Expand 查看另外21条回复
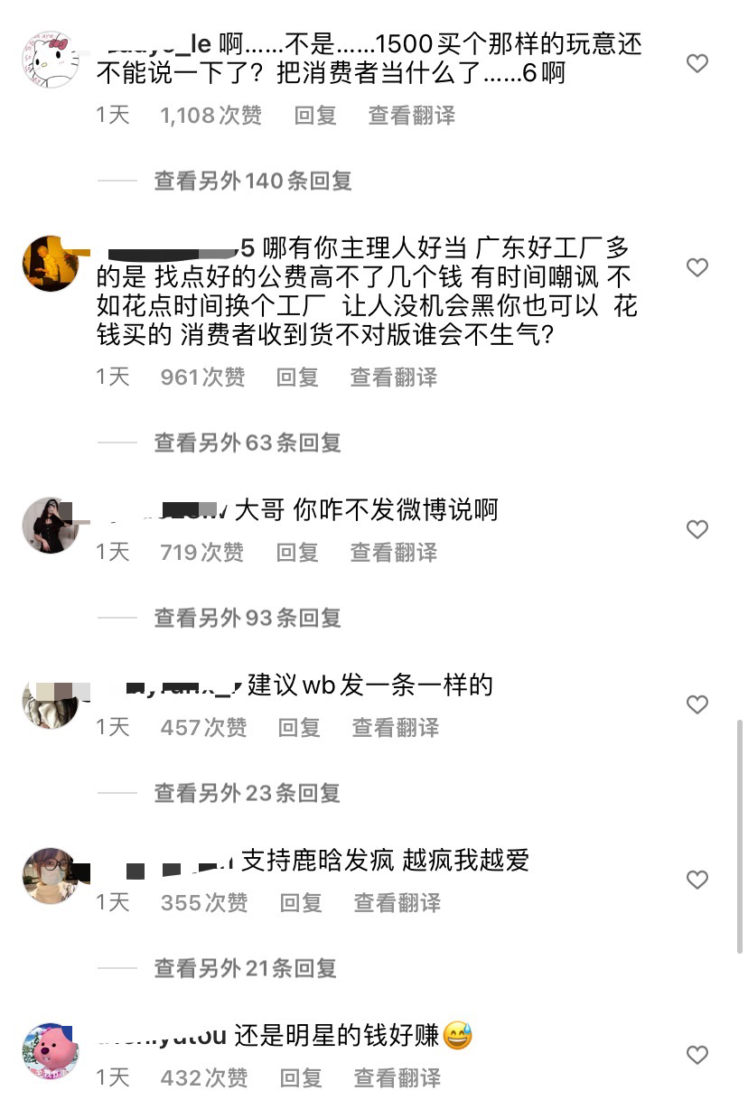Image resolution: width=748 pixels, height=1109 pixels. point(246,968)
